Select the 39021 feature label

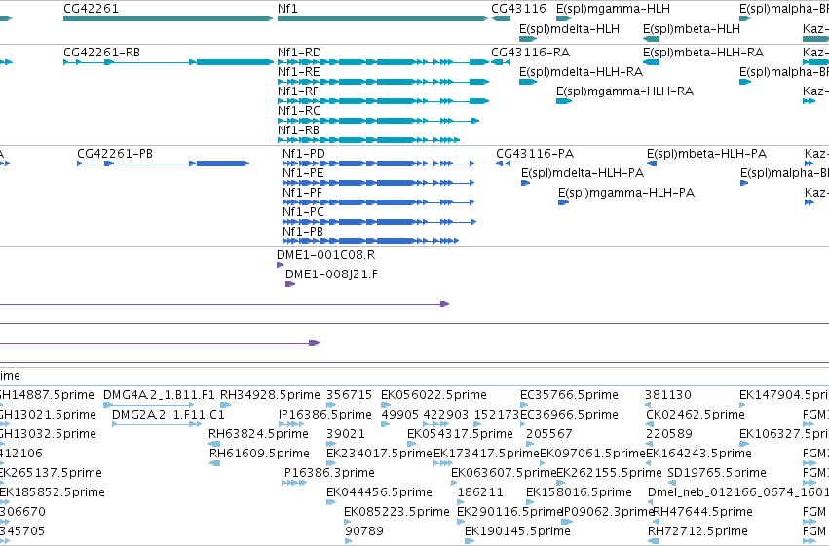(346, 434)
